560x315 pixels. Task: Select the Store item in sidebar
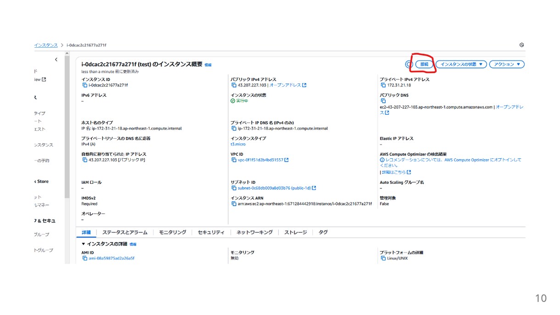(x=42, y=182)
